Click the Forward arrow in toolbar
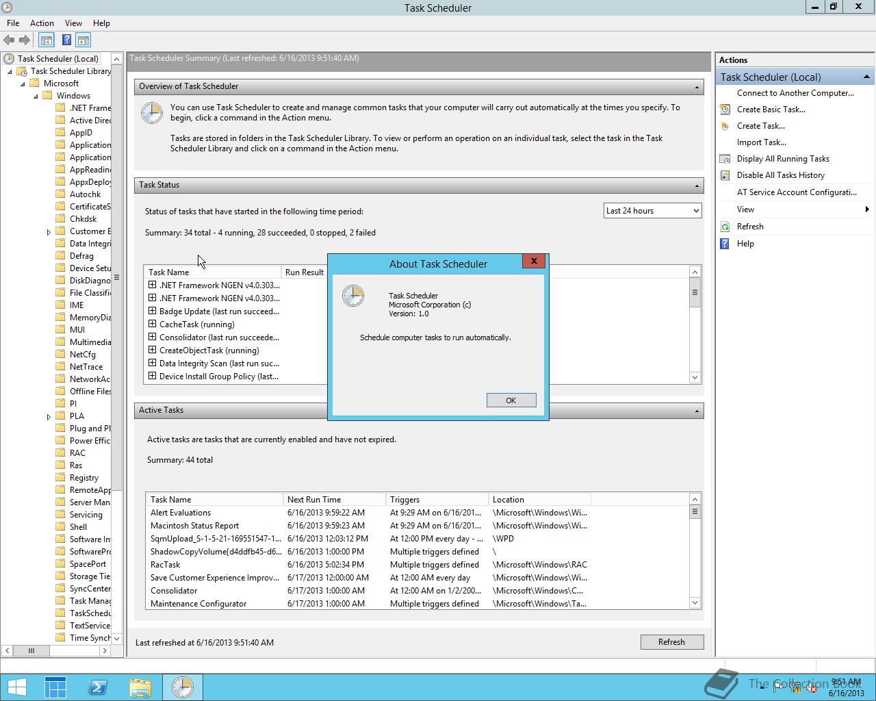Image resolution: width=876 pixels, height=701 pixels. pyautogui.click(x=25, y=40)
